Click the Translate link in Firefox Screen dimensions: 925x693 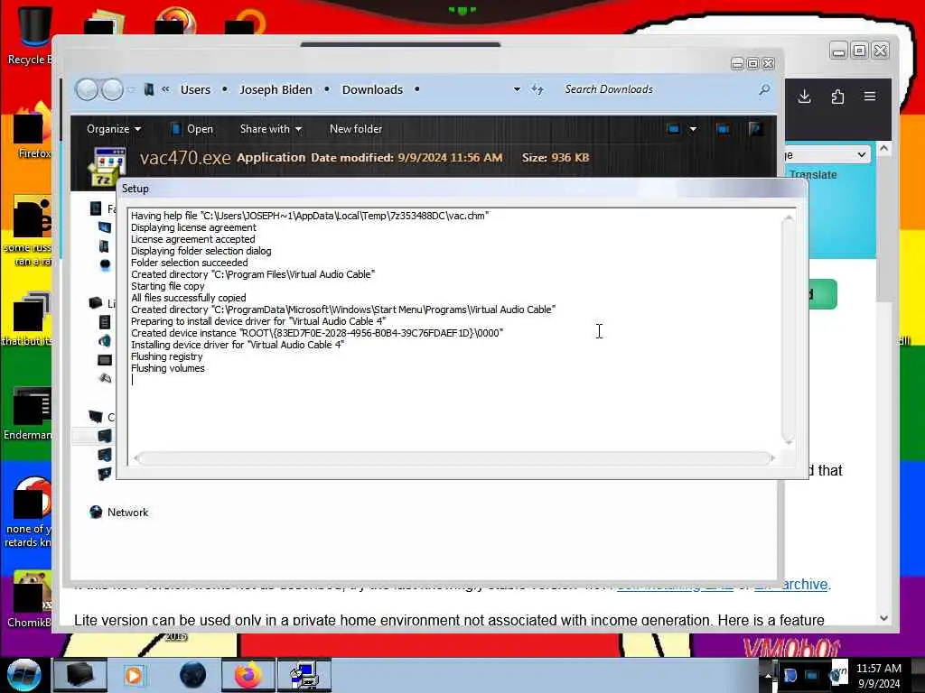pos(813,175)
